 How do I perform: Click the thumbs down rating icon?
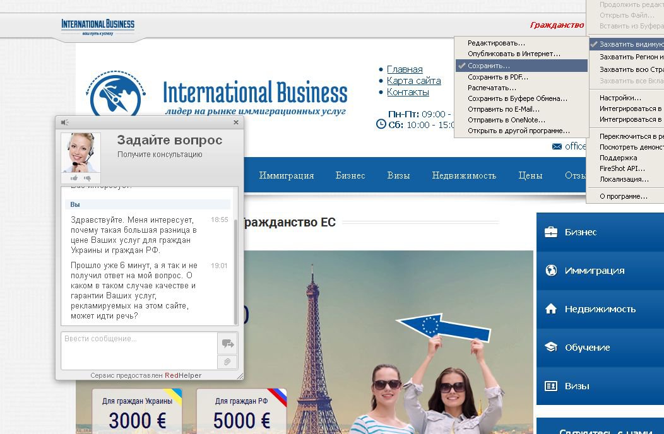click(x=87, y=179)
